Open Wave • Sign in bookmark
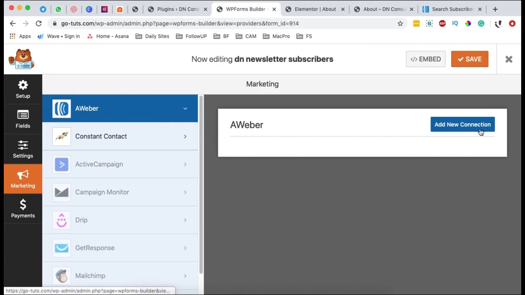Image resolution: width=525 pixels, height=295 pixels. [58, 36]
